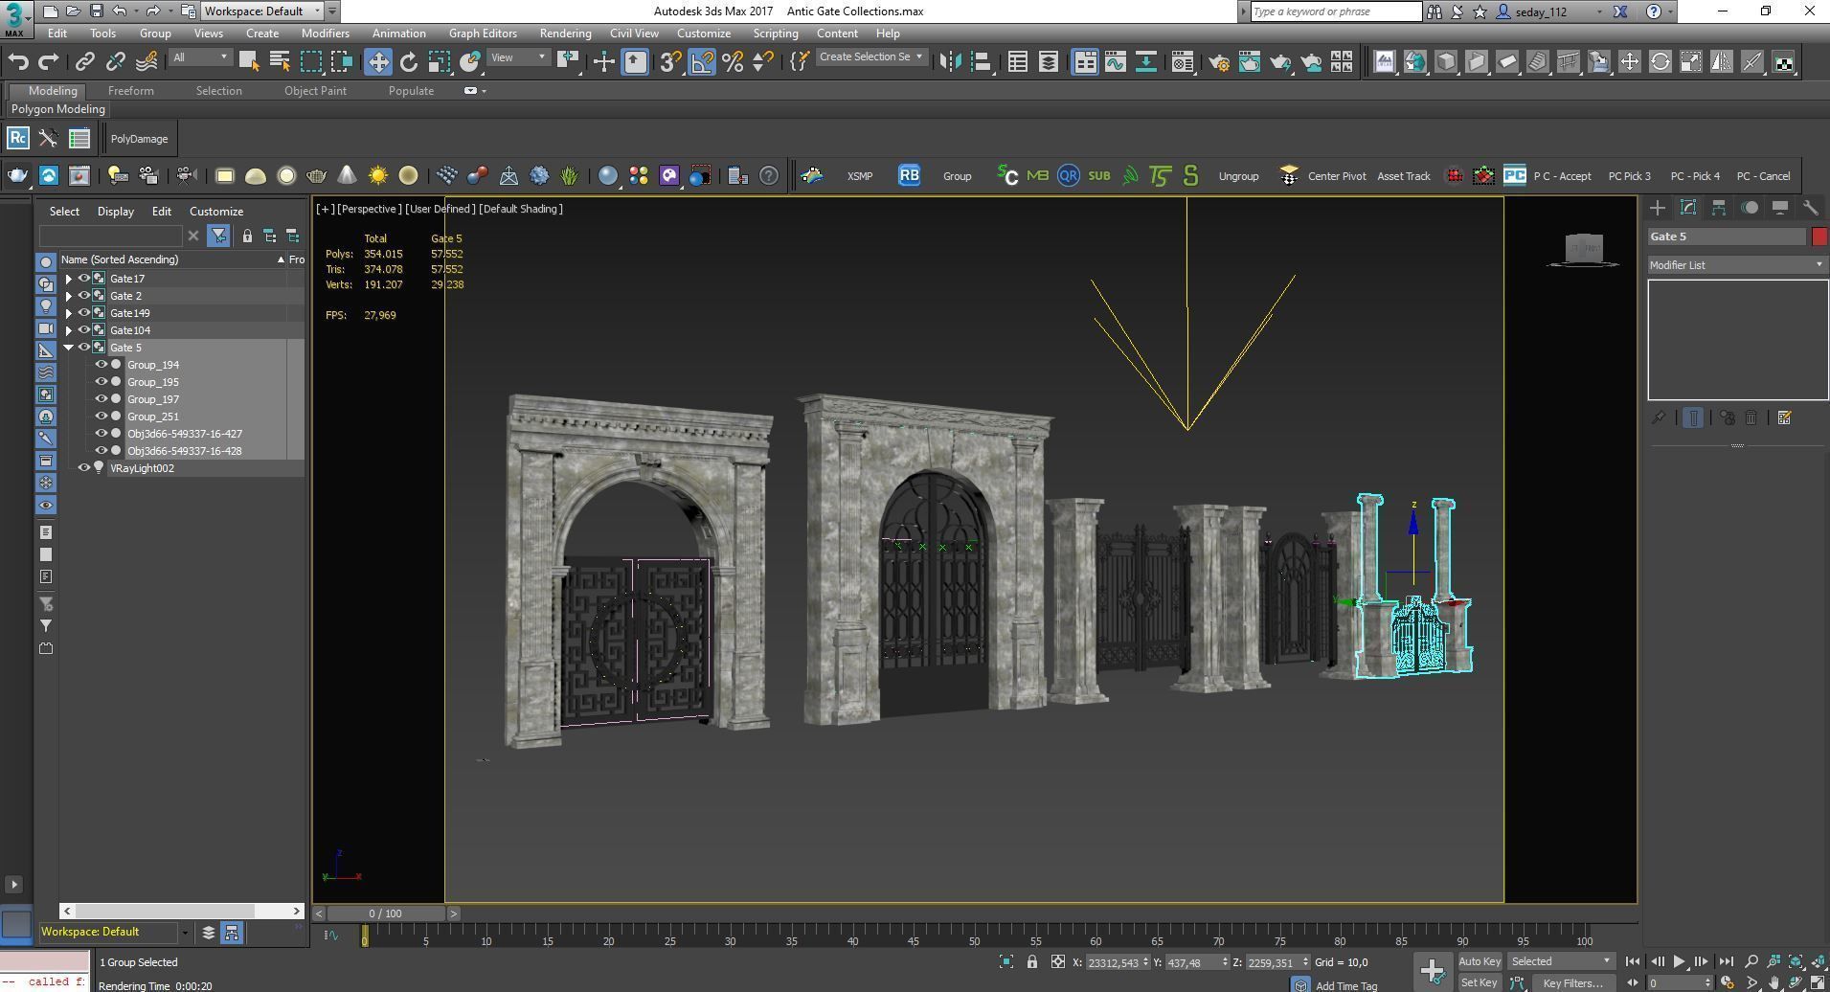Switch to Object Paint ribbon tab
The width and height of the screenshot is (1830, 992).
pos(315,91)
